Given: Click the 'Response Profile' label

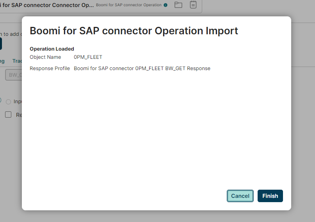Looking at the screenshot, I should coord(50,69).
